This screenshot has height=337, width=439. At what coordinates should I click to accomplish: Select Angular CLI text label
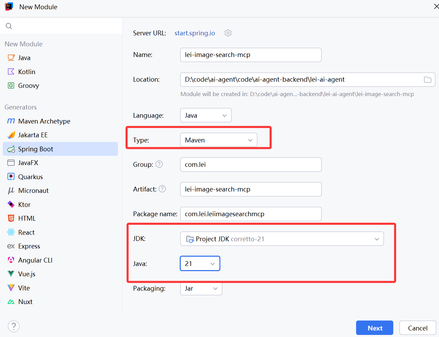point(35,260)
